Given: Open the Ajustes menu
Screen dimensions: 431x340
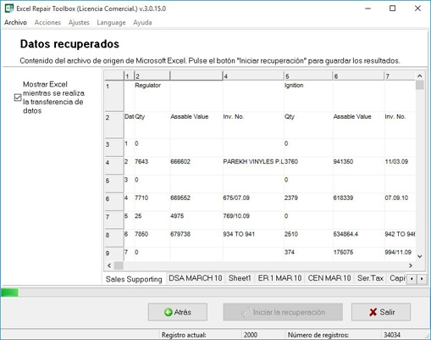Looking at the screenshot, I should pyautogui.click(x=79, y=23).
